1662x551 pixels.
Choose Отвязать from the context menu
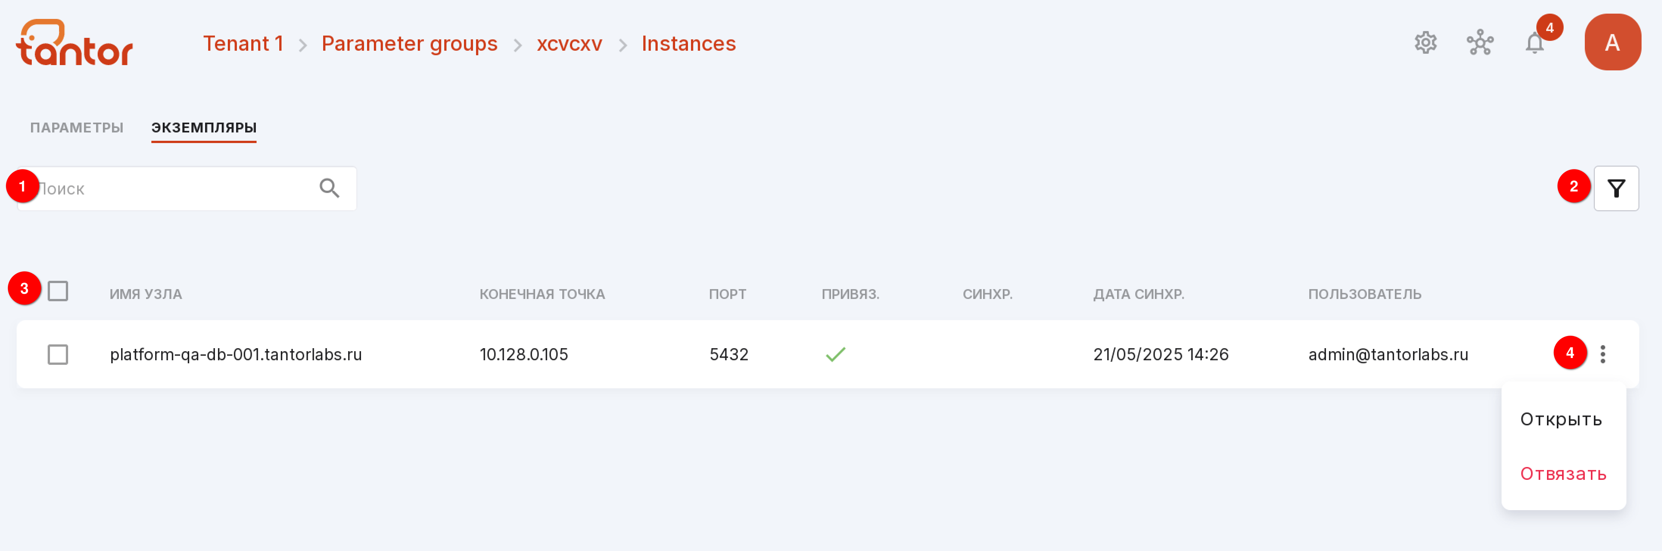[x=1562, y=473]
